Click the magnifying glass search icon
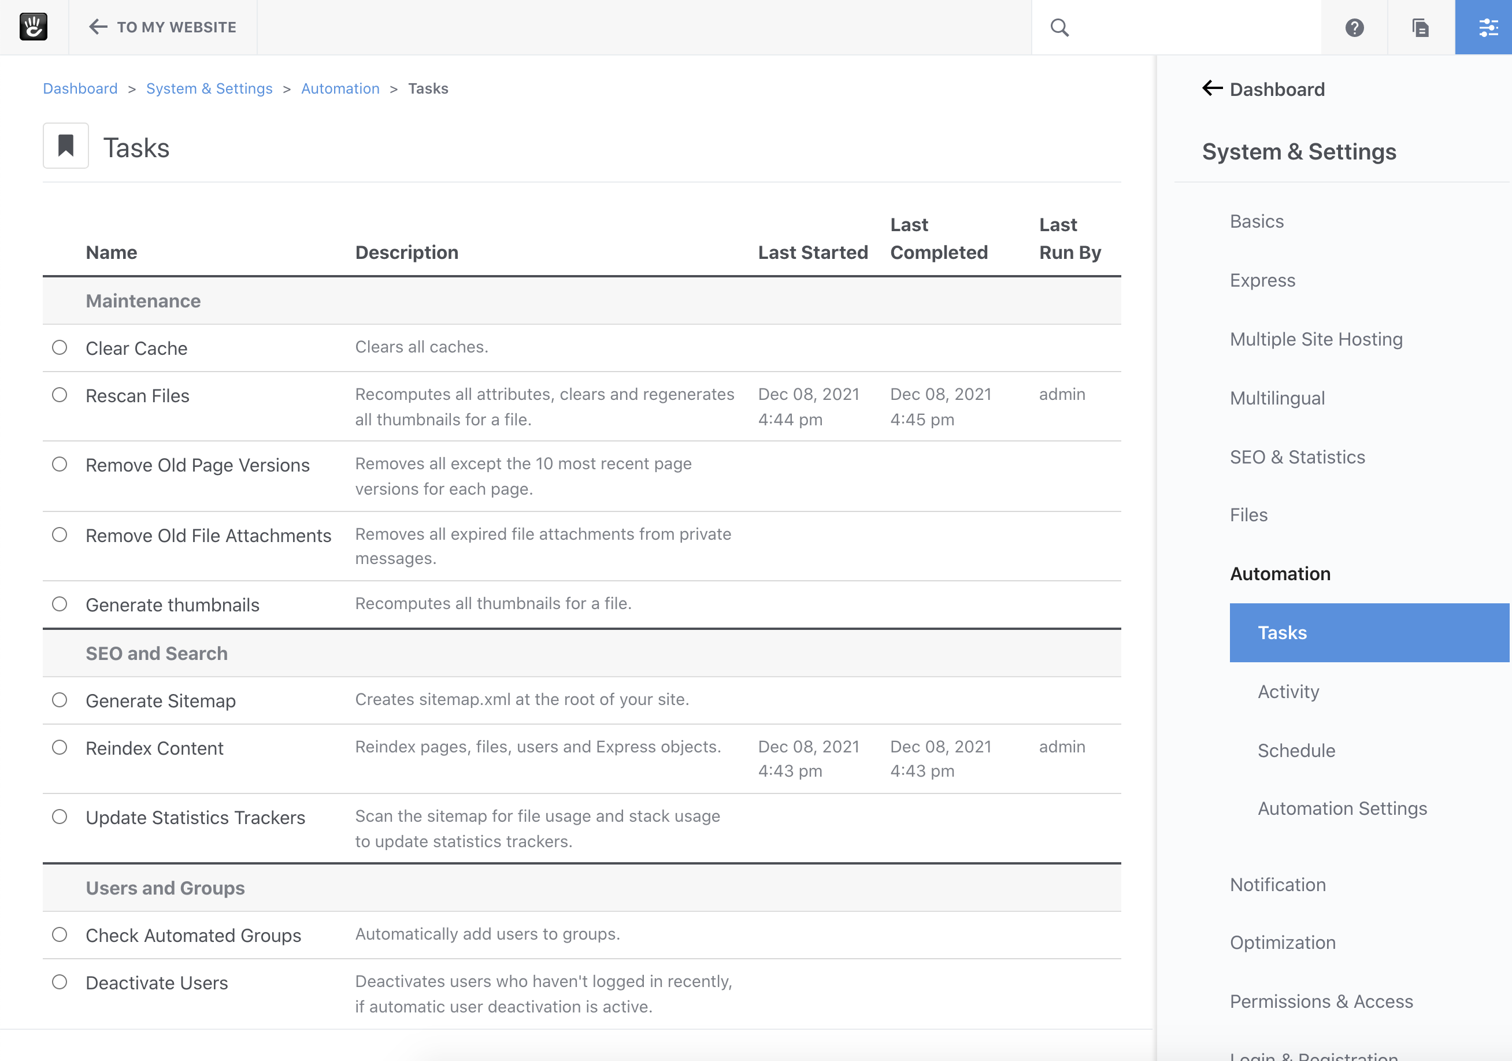 pos(1059,27)
